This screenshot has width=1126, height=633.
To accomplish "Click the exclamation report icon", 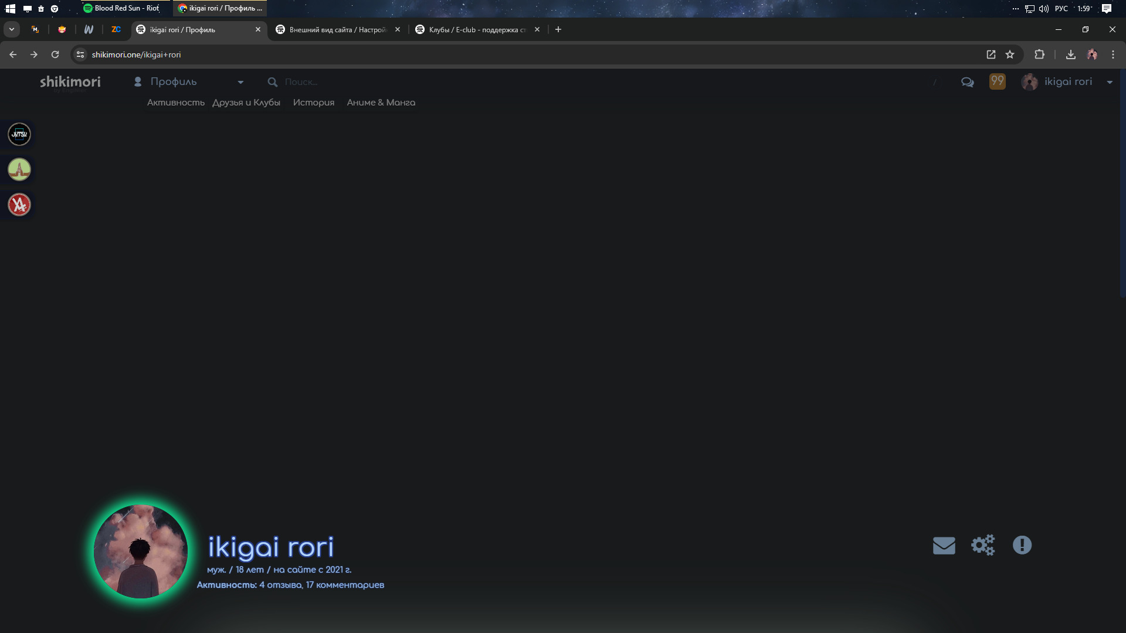I will tap(1022, 545).
